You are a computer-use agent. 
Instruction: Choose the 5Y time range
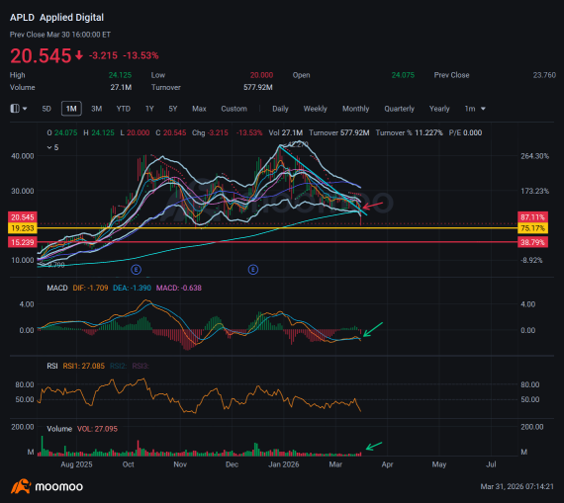tap(173, 109)
